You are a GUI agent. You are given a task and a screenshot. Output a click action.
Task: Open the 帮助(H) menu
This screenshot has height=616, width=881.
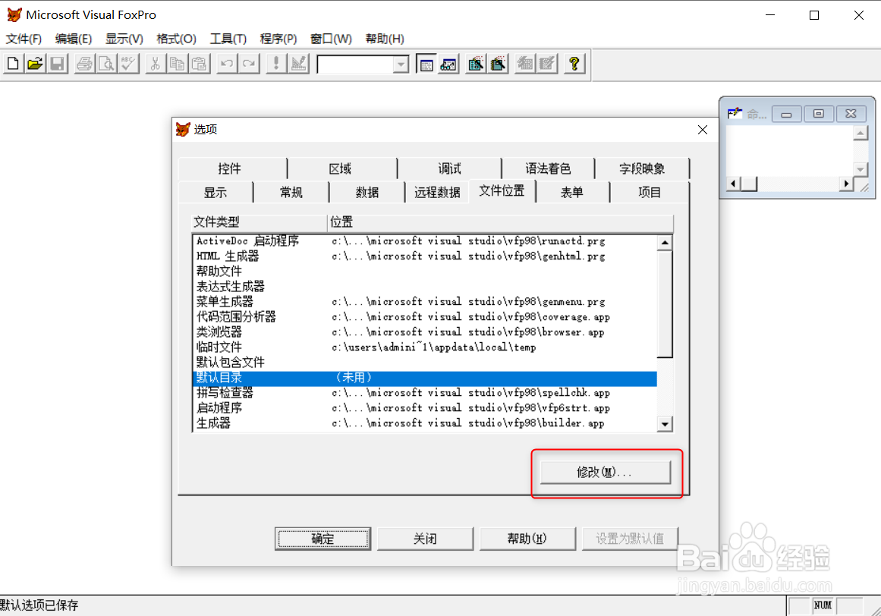click(x=384, y=39)
